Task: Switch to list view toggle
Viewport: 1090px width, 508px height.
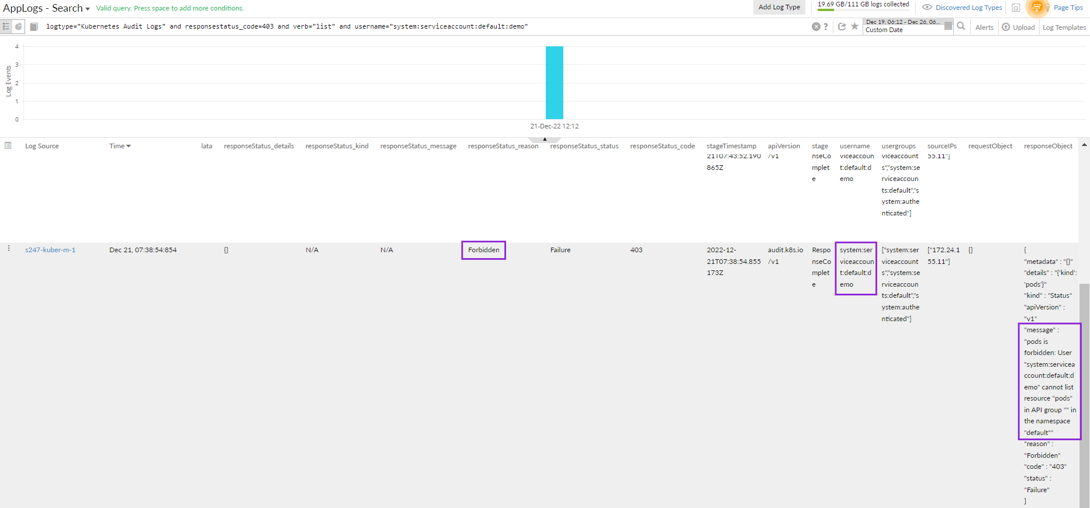Action: click(6, 27)
